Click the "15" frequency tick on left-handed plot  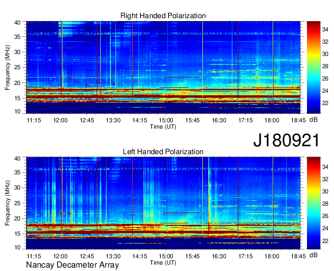click(17, 234)
